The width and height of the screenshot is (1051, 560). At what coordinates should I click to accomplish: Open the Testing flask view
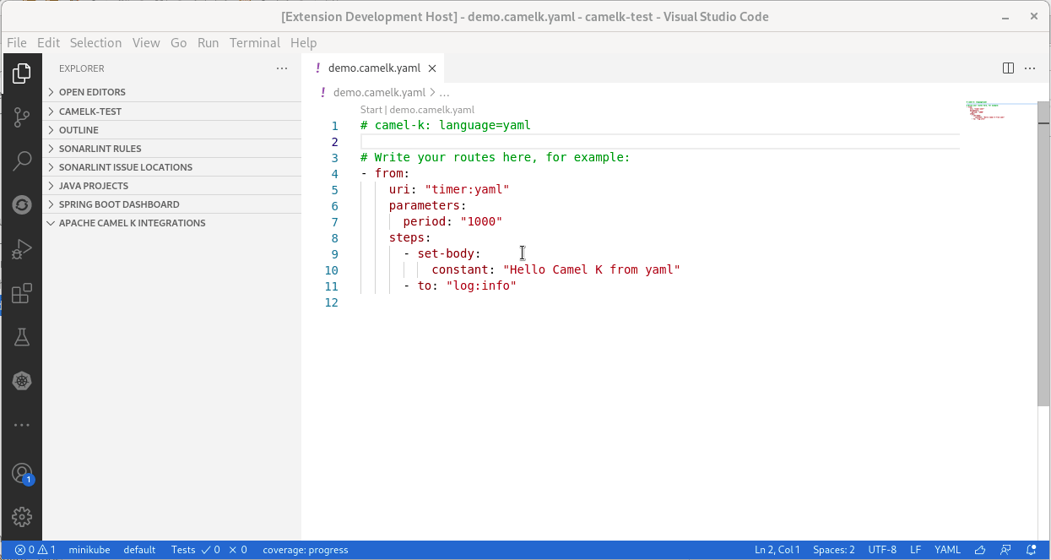click(21, 336)
